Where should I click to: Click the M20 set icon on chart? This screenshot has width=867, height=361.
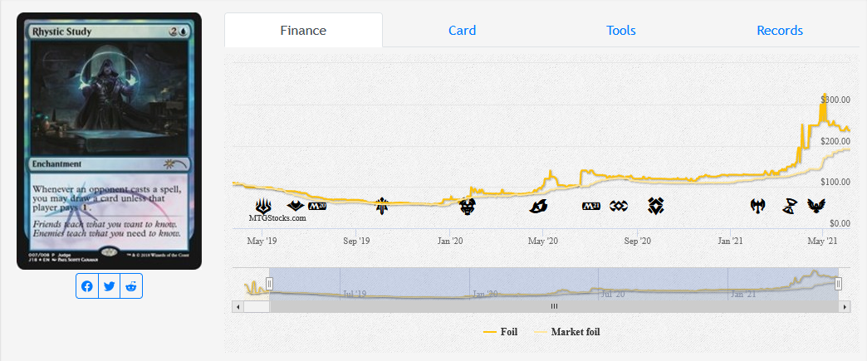317,206
